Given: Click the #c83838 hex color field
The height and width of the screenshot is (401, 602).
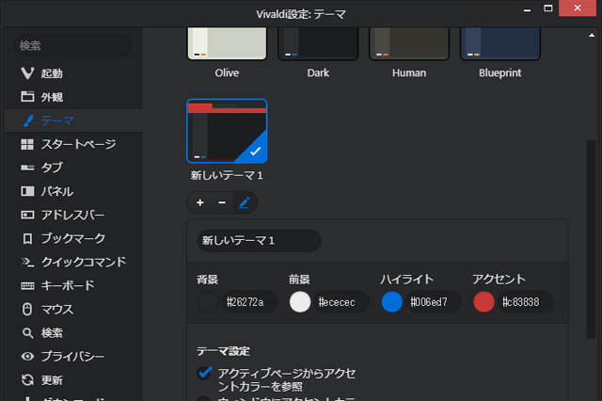Looking at the screenshot, I should tap(525, 302).
